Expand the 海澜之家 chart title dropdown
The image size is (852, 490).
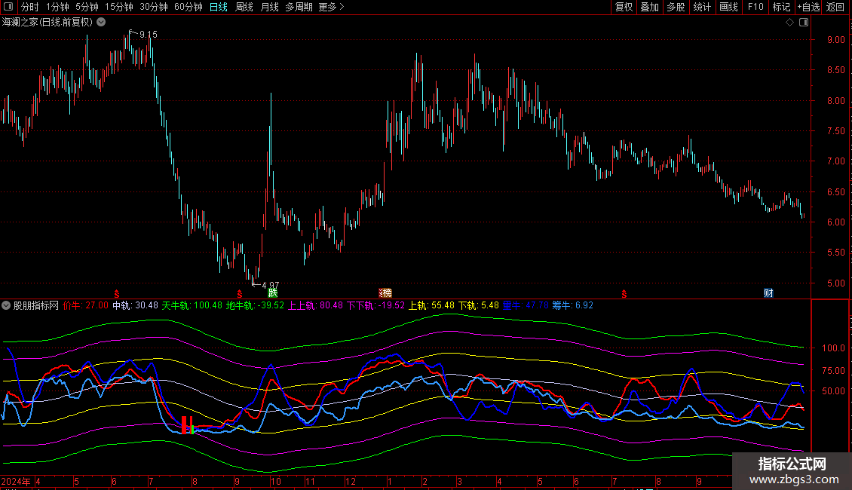click(x=100, y=23)
